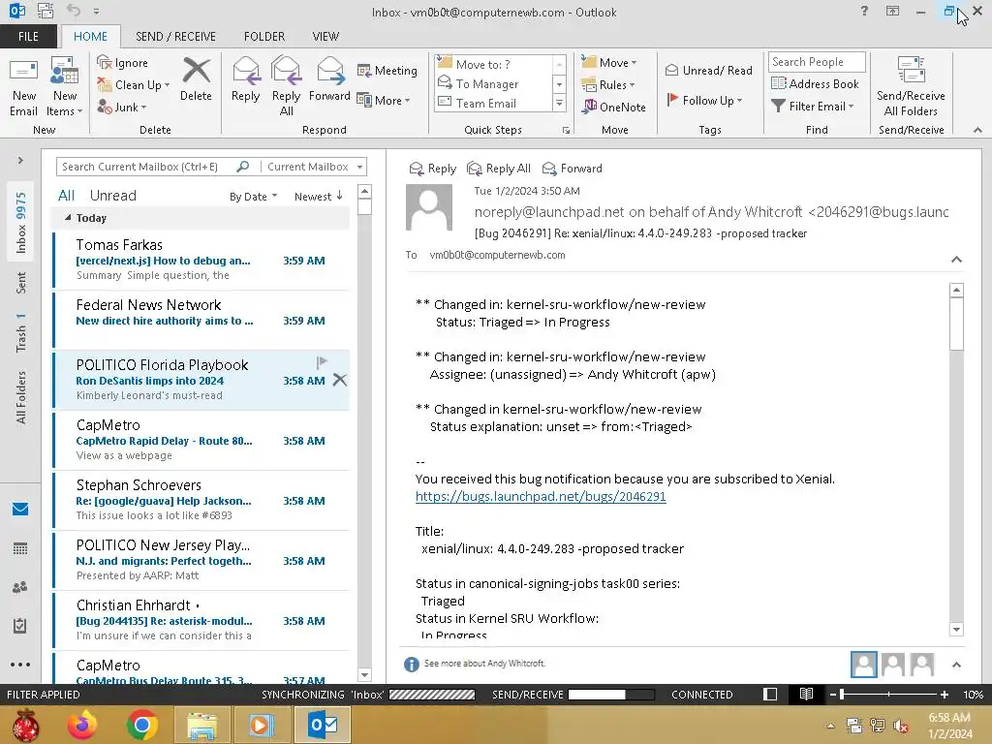Switch to Tasks view
The image size is (992, 744).
tap(20, 626)
